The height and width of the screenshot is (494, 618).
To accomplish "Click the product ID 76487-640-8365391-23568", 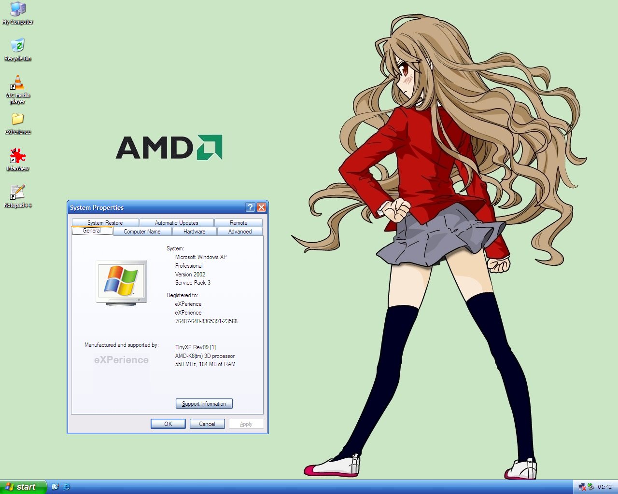I will 206,321.
